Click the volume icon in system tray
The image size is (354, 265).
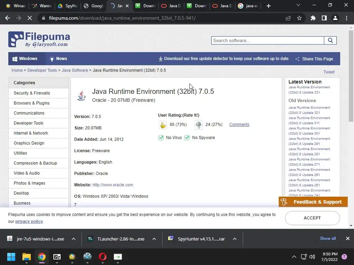point(312,257)
